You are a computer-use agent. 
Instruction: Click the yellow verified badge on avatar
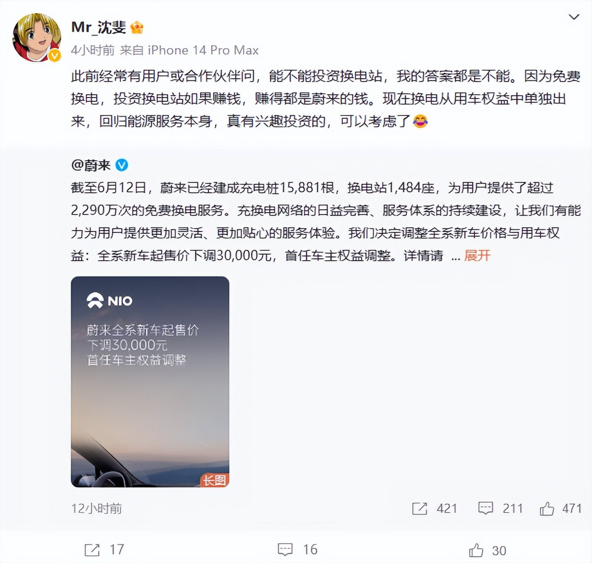click(x=55, y=55)
